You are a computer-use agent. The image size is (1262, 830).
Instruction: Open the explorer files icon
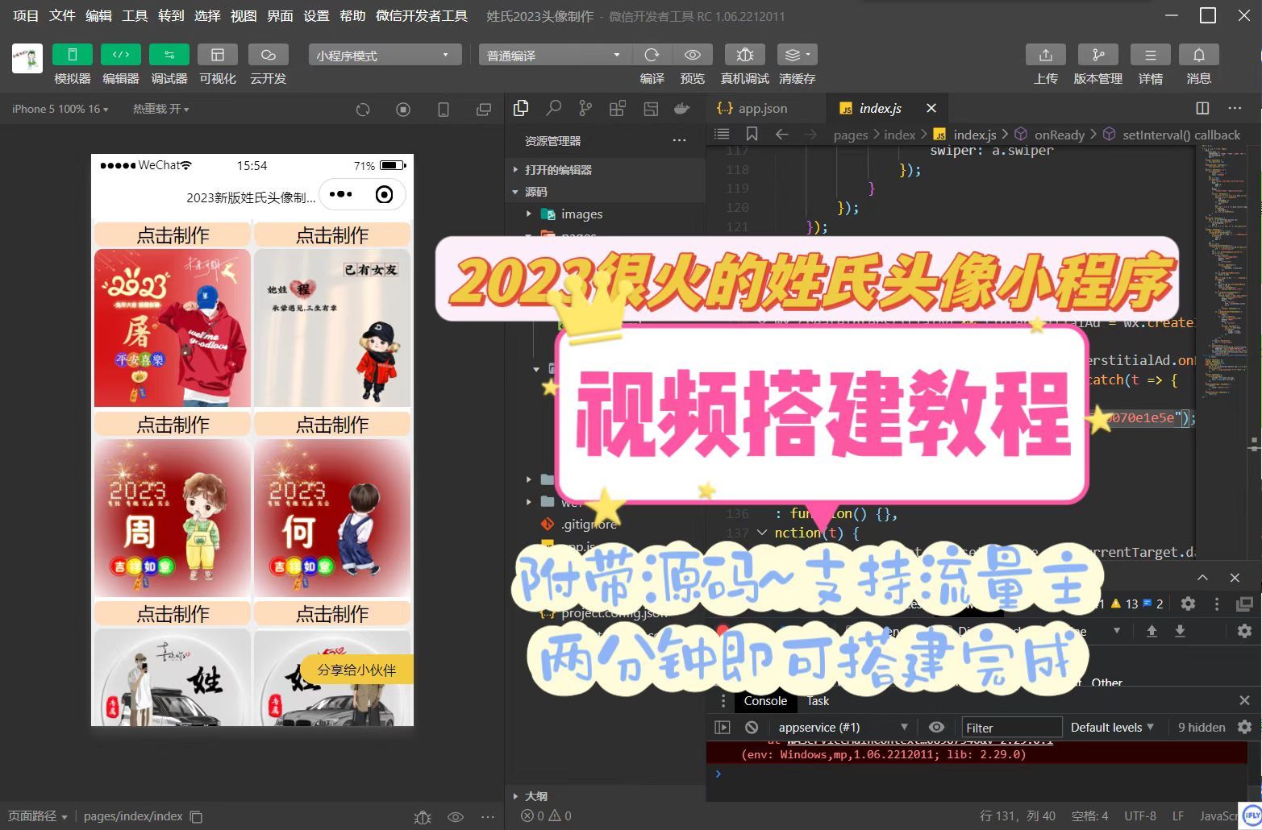[x=521, y=108]
